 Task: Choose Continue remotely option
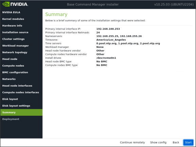pyautogui.click(x=132, y=142)
